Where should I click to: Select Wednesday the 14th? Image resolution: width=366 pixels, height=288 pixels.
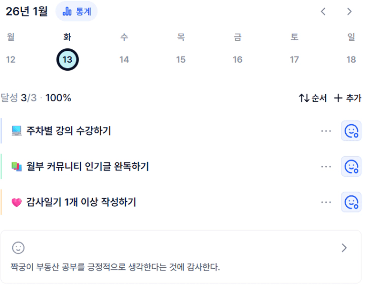point(124,59)
